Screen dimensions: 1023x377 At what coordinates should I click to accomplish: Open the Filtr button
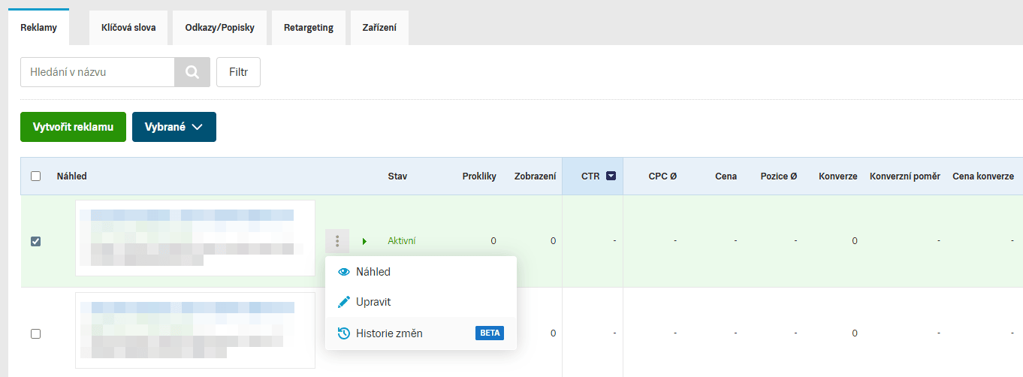point(238,72)
